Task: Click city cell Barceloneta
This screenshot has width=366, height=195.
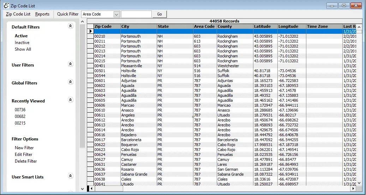Action: coord(139,140)
